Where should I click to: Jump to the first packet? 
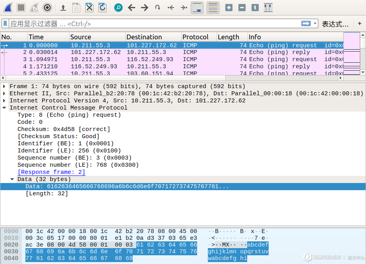click(171, 8)
